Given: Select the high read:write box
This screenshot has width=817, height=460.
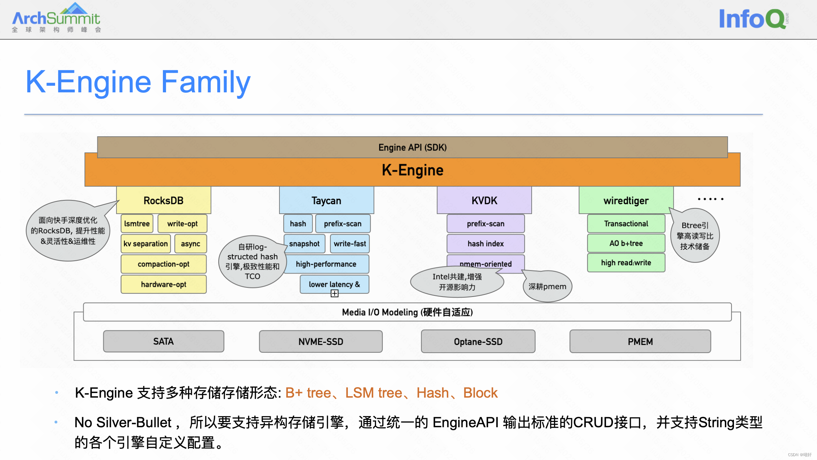Looking at the screenshot, I should click(626, 263).
